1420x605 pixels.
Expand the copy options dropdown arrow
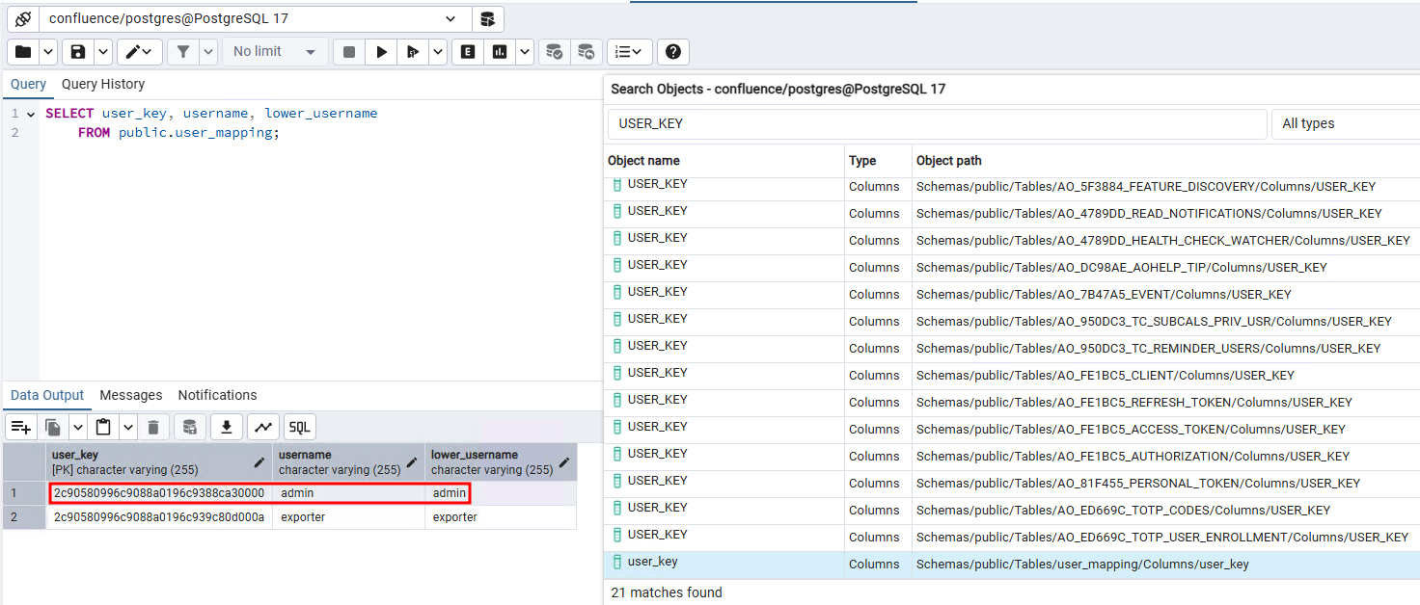[77, 427]
